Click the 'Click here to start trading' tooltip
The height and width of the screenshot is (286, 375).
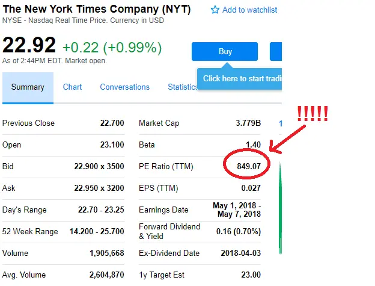point(242,79)
